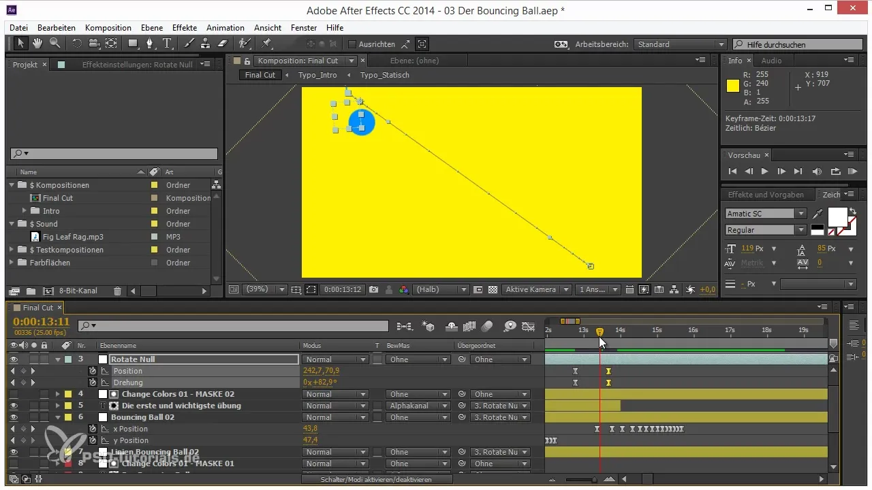This screenshot has width=872, height=490.
Task: Select the Hand tool
Action: tap(37, 44)
